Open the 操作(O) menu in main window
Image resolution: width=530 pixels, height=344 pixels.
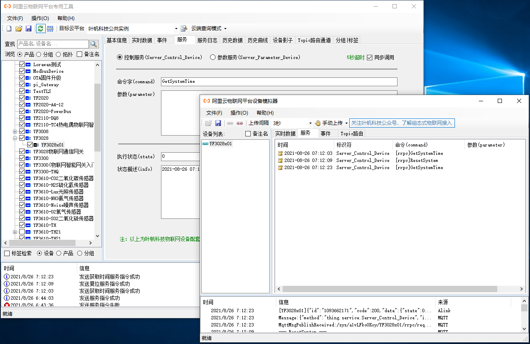pyautogui.click(x=40, y=18)
